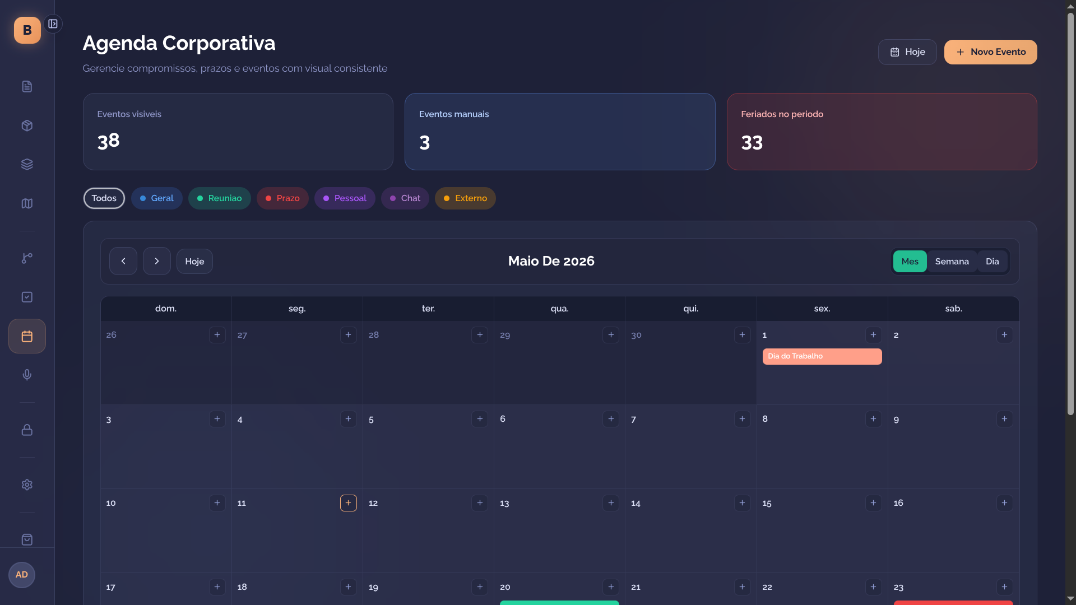This screenshot has height=605, width=1076.
Task: Open the stacked layers icon in sidebar
Action: (27, 164)
